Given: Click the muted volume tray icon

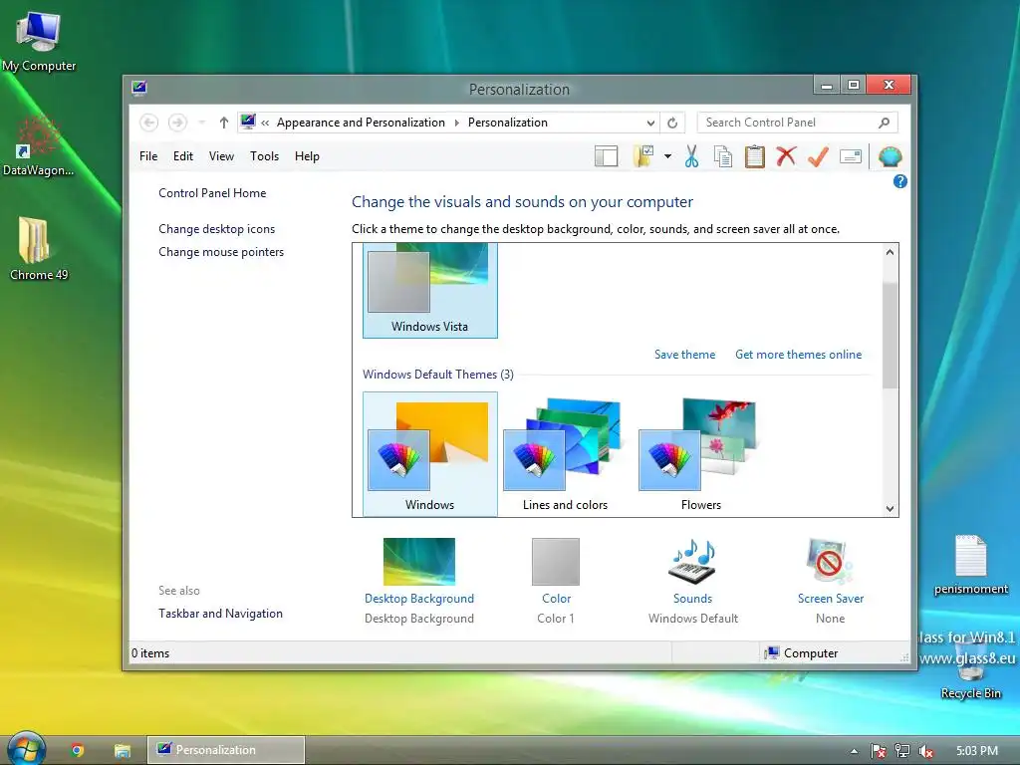Looking at the screenshot, I should (926, 751).
